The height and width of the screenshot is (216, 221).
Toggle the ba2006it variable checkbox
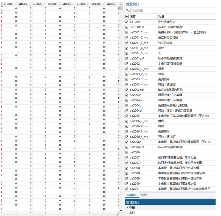127,152
